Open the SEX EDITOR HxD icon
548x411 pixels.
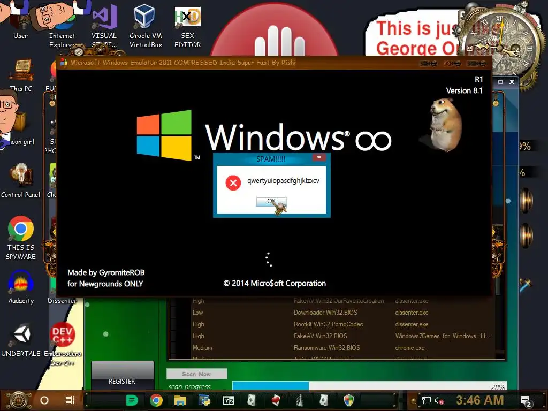point(188,26)
